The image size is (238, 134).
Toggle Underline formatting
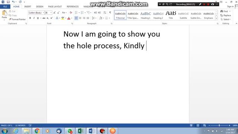coord(38,18)
